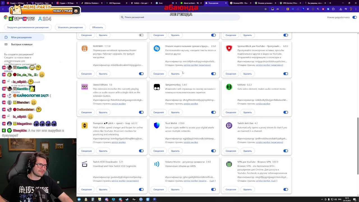Open Details for Tampermonkey
Image resolution: width=359 pixels, height=202 pixels.
[159, 112]
